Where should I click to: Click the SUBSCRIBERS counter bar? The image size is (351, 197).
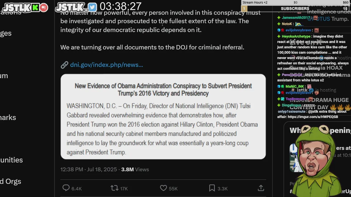tap(295, 8)
